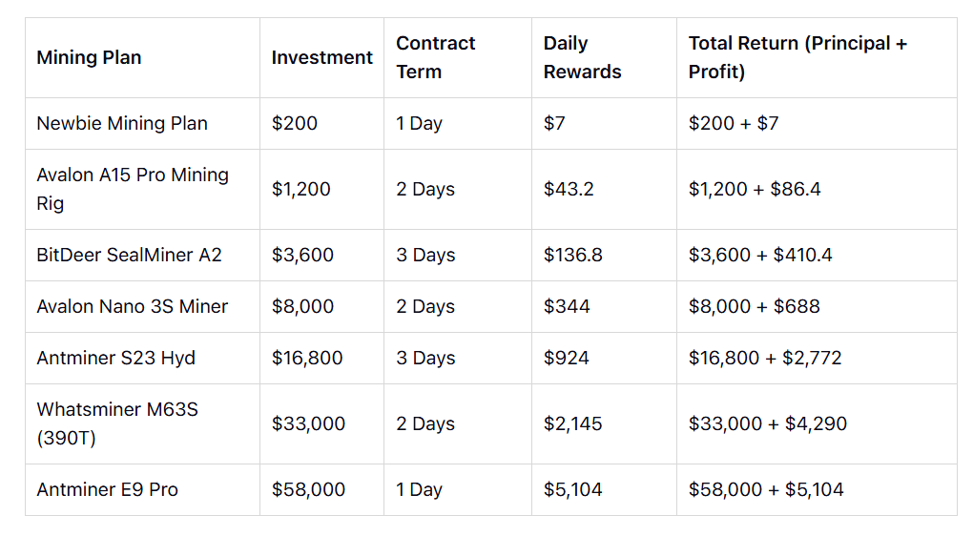Click the Total Return column header
The image size is (973, 536).
(x=797, y=57)
